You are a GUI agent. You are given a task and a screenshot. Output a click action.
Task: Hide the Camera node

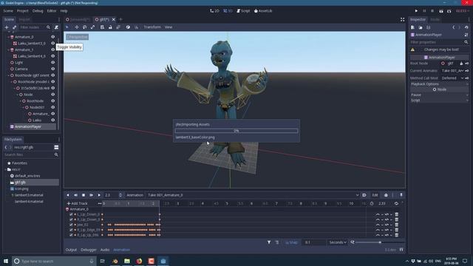tap(52, 69)
